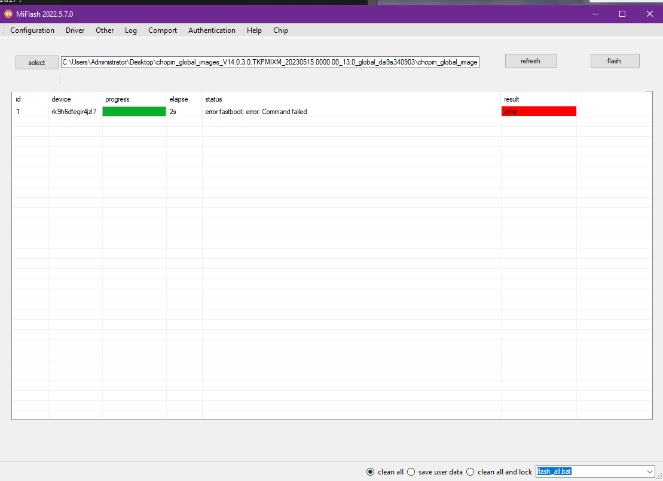Close the MiFlash window

(649, 14)
